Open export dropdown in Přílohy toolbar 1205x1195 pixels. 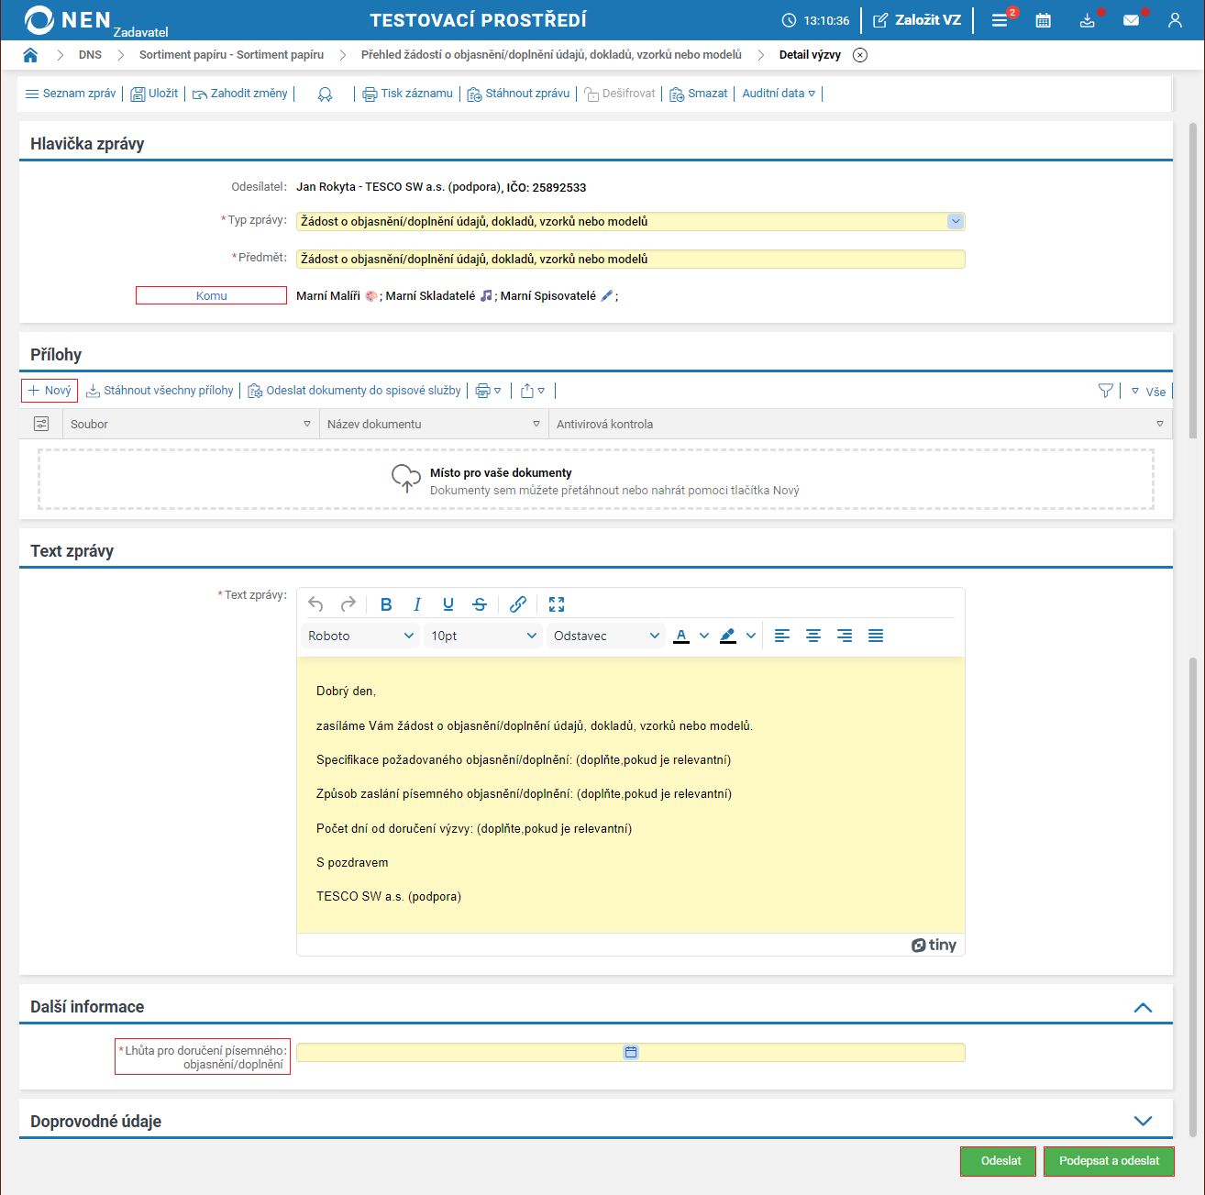533,391
